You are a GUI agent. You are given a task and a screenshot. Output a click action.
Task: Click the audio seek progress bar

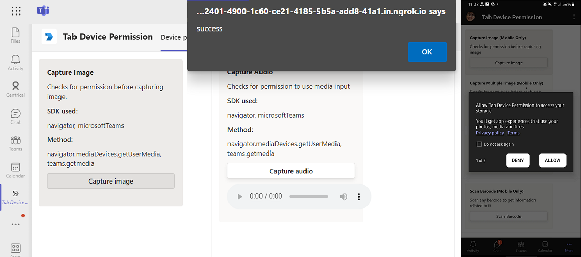309,196
